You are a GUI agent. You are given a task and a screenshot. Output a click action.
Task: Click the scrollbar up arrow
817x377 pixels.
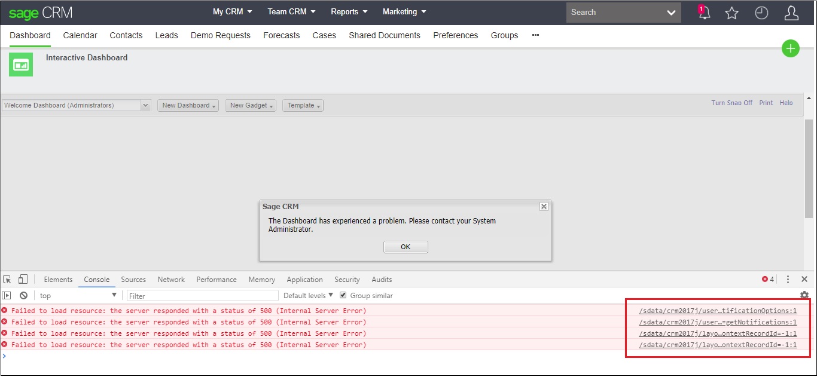(809, 97)
